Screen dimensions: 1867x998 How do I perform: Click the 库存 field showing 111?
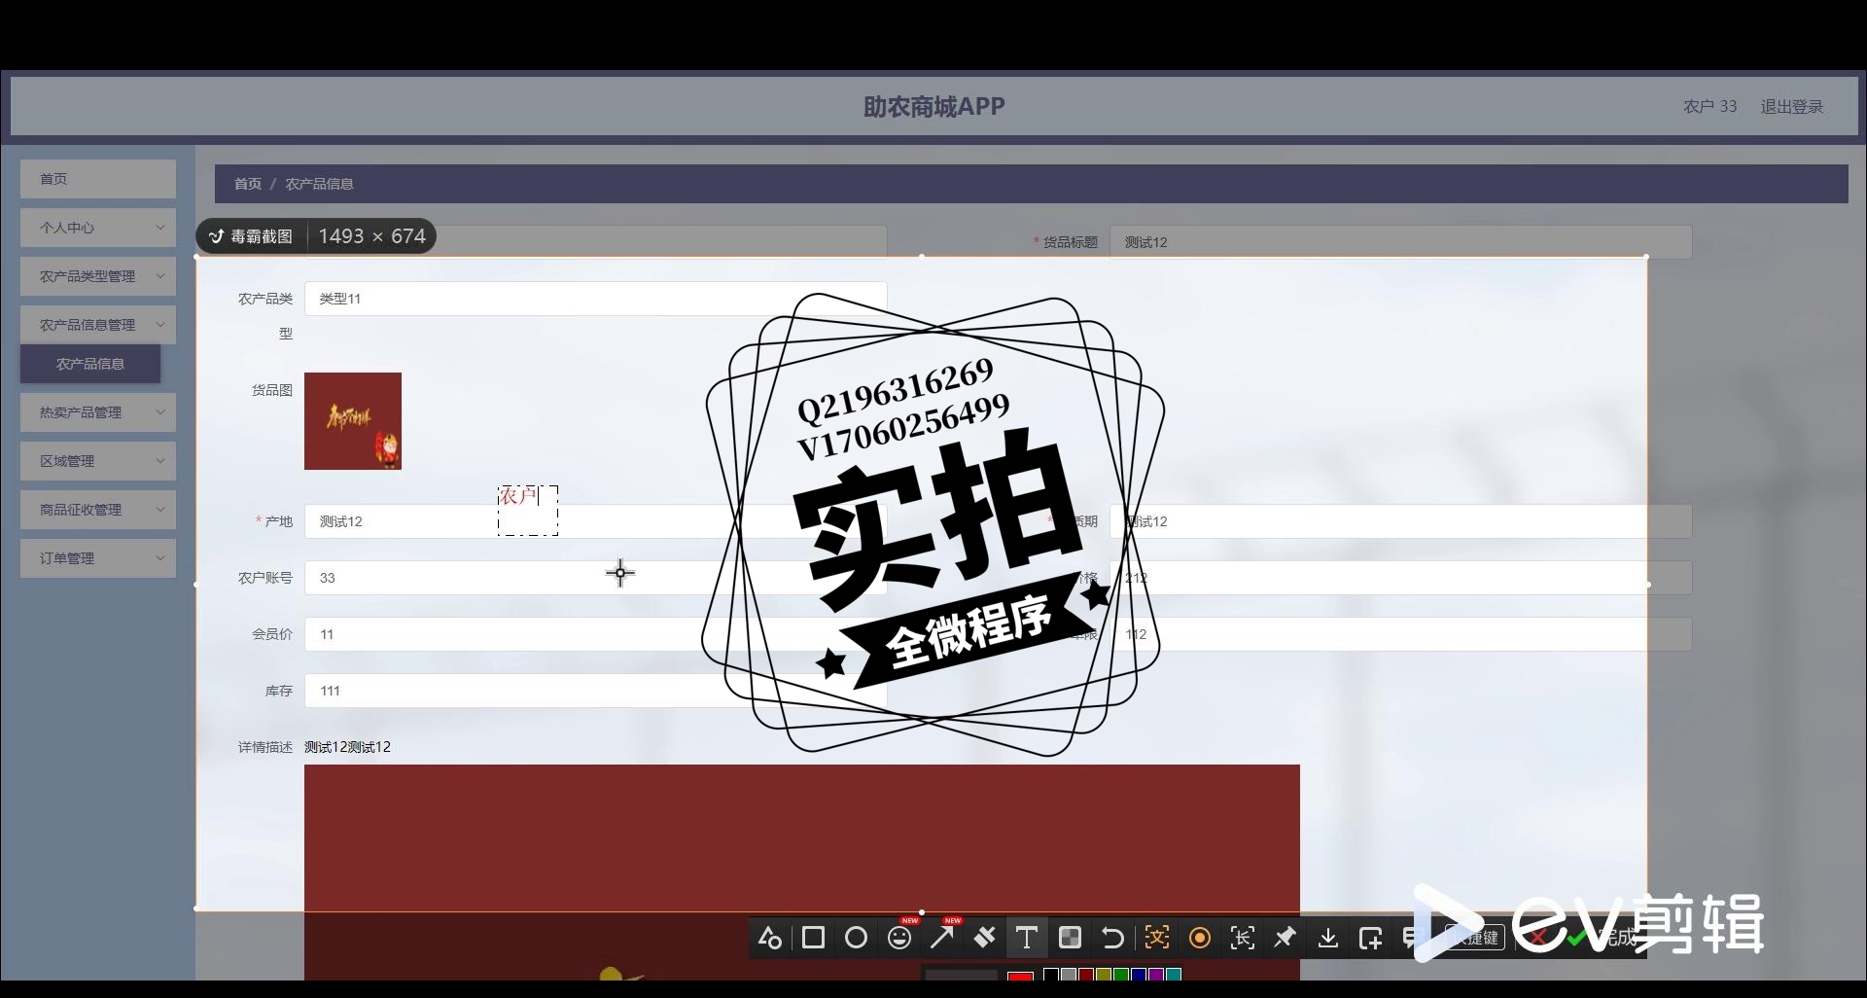(595, 691)
